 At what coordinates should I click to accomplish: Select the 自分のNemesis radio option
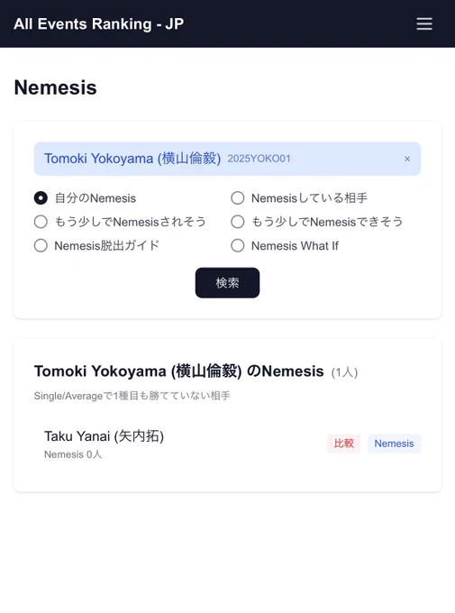pyautogui.click(x=41, y=198)
